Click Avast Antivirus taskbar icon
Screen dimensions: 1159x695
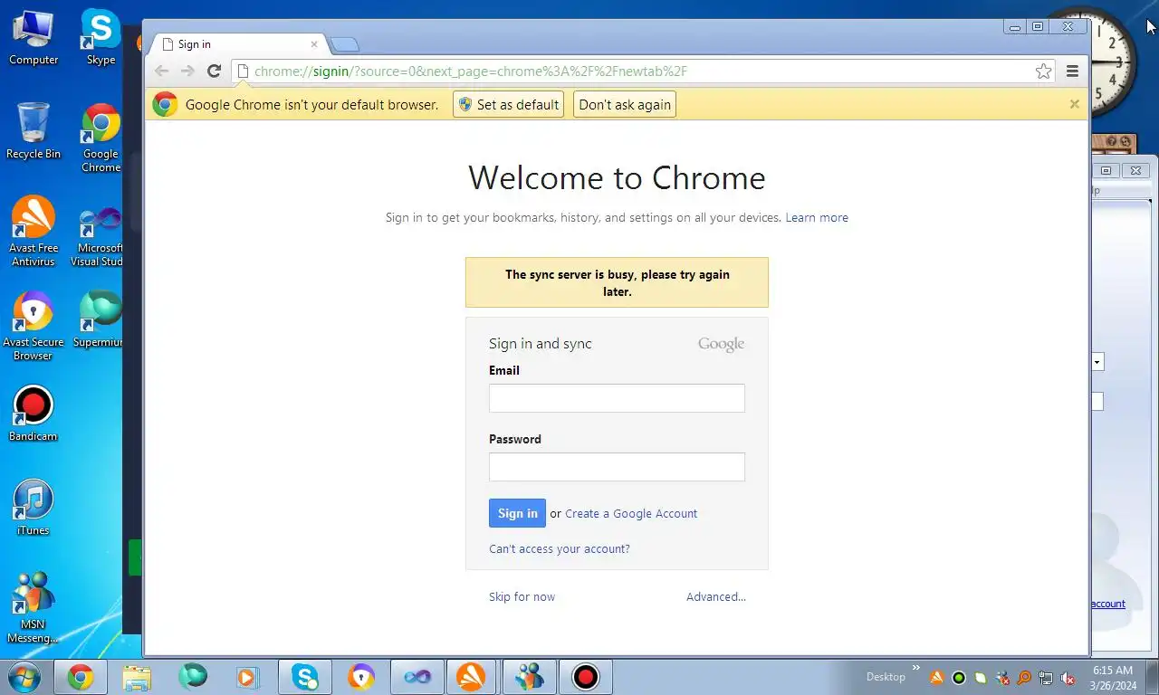[471, 676]
